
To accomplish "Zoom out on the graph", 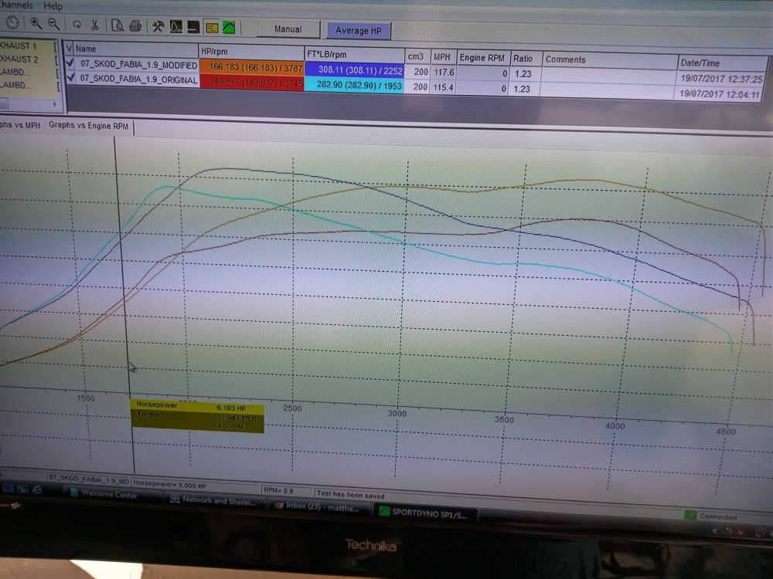I will coord(53,24).
